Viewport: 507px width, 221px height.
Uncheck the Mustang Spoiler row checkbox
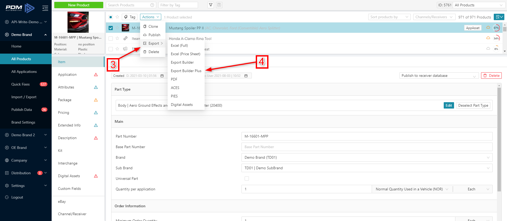point(111,28)
